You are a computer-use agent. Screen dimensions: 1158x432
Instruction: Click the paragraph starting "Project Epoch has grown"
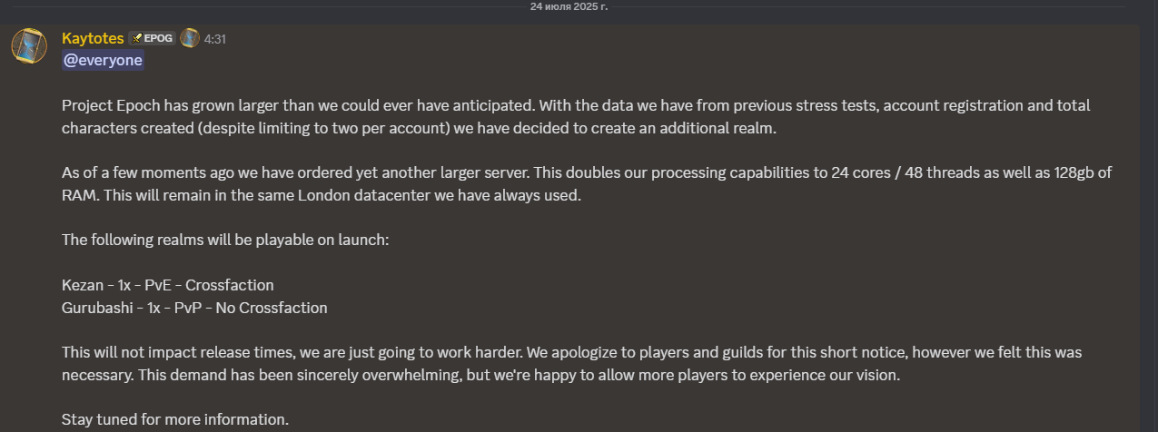576,116
